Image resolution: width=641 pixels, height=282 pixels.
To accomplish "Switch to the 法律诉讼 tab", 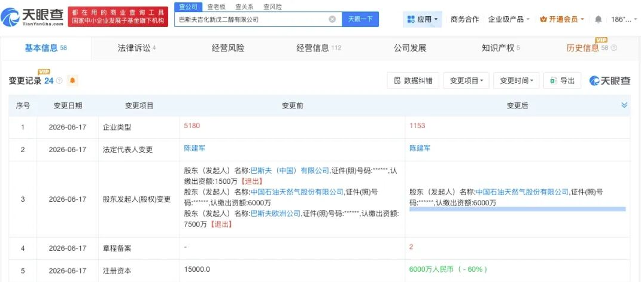I will (x=136, y=48).
